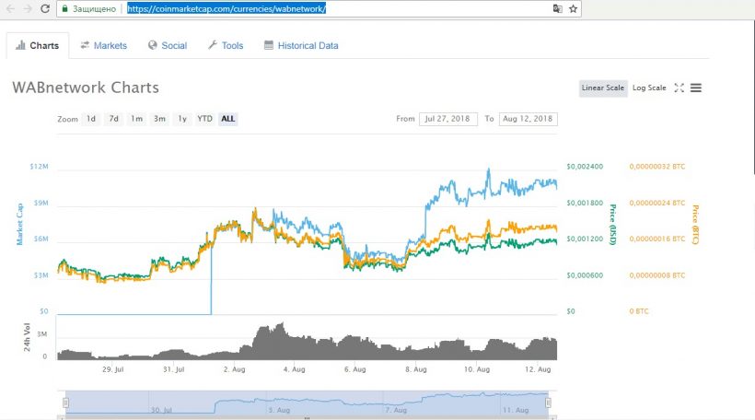Image resolution: width=755 pixels, height=420 pixels.
Task: Switch chart to Log Scale
Action: (x=649, y=88)
